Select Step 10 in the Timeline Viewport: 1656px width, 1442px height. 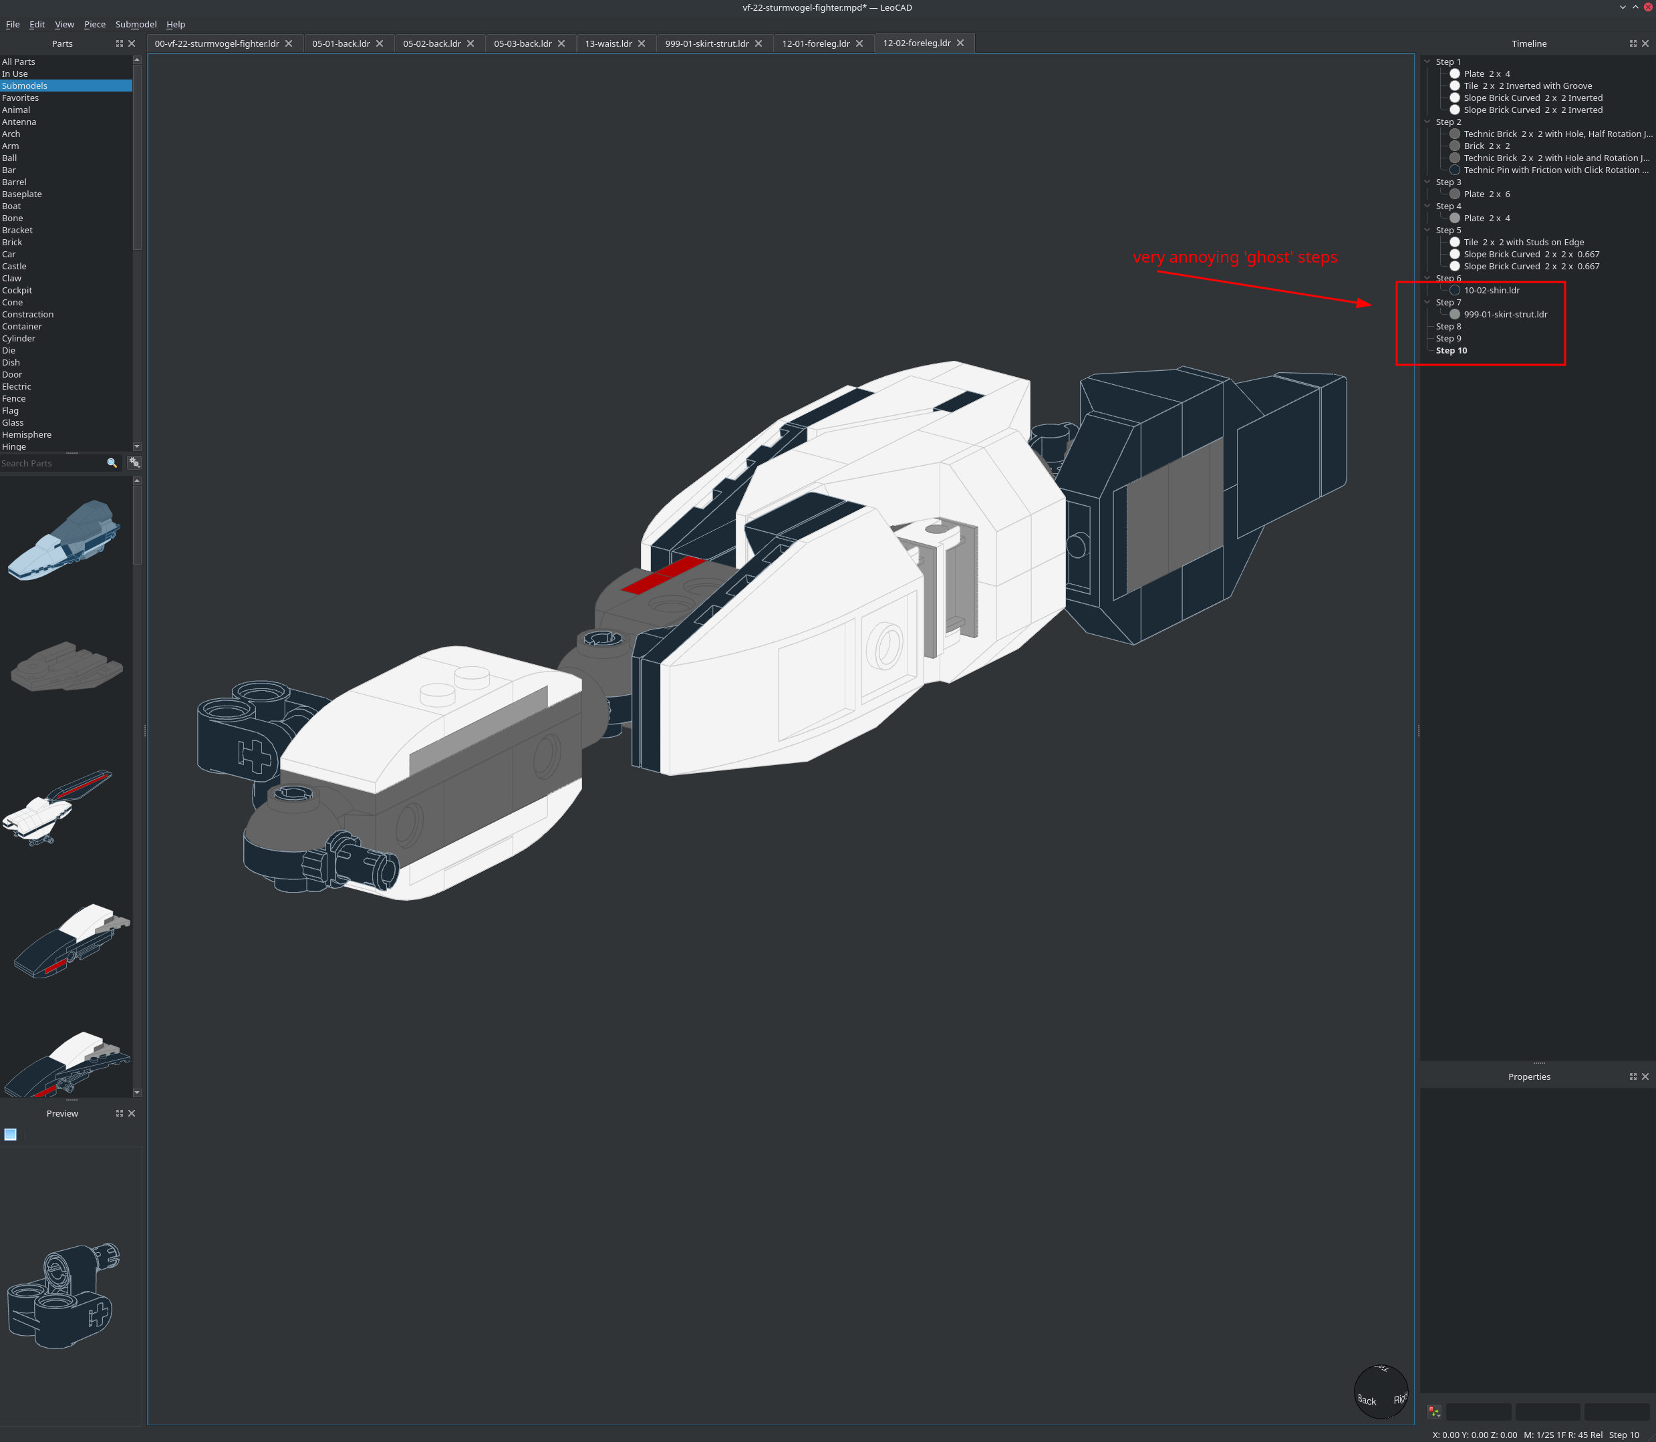click(1451, 351)
